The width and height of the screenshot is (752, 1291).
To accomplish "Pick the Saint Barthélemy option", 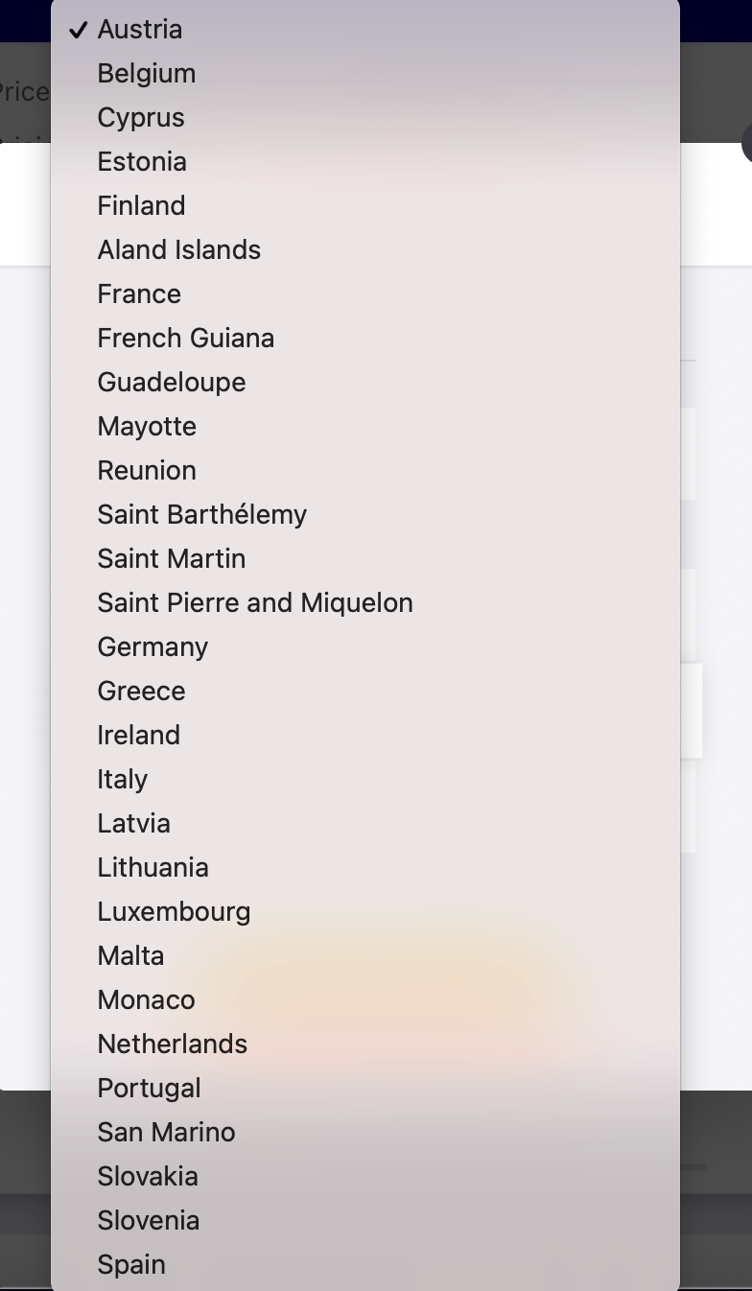I will (x=202, y=515).
